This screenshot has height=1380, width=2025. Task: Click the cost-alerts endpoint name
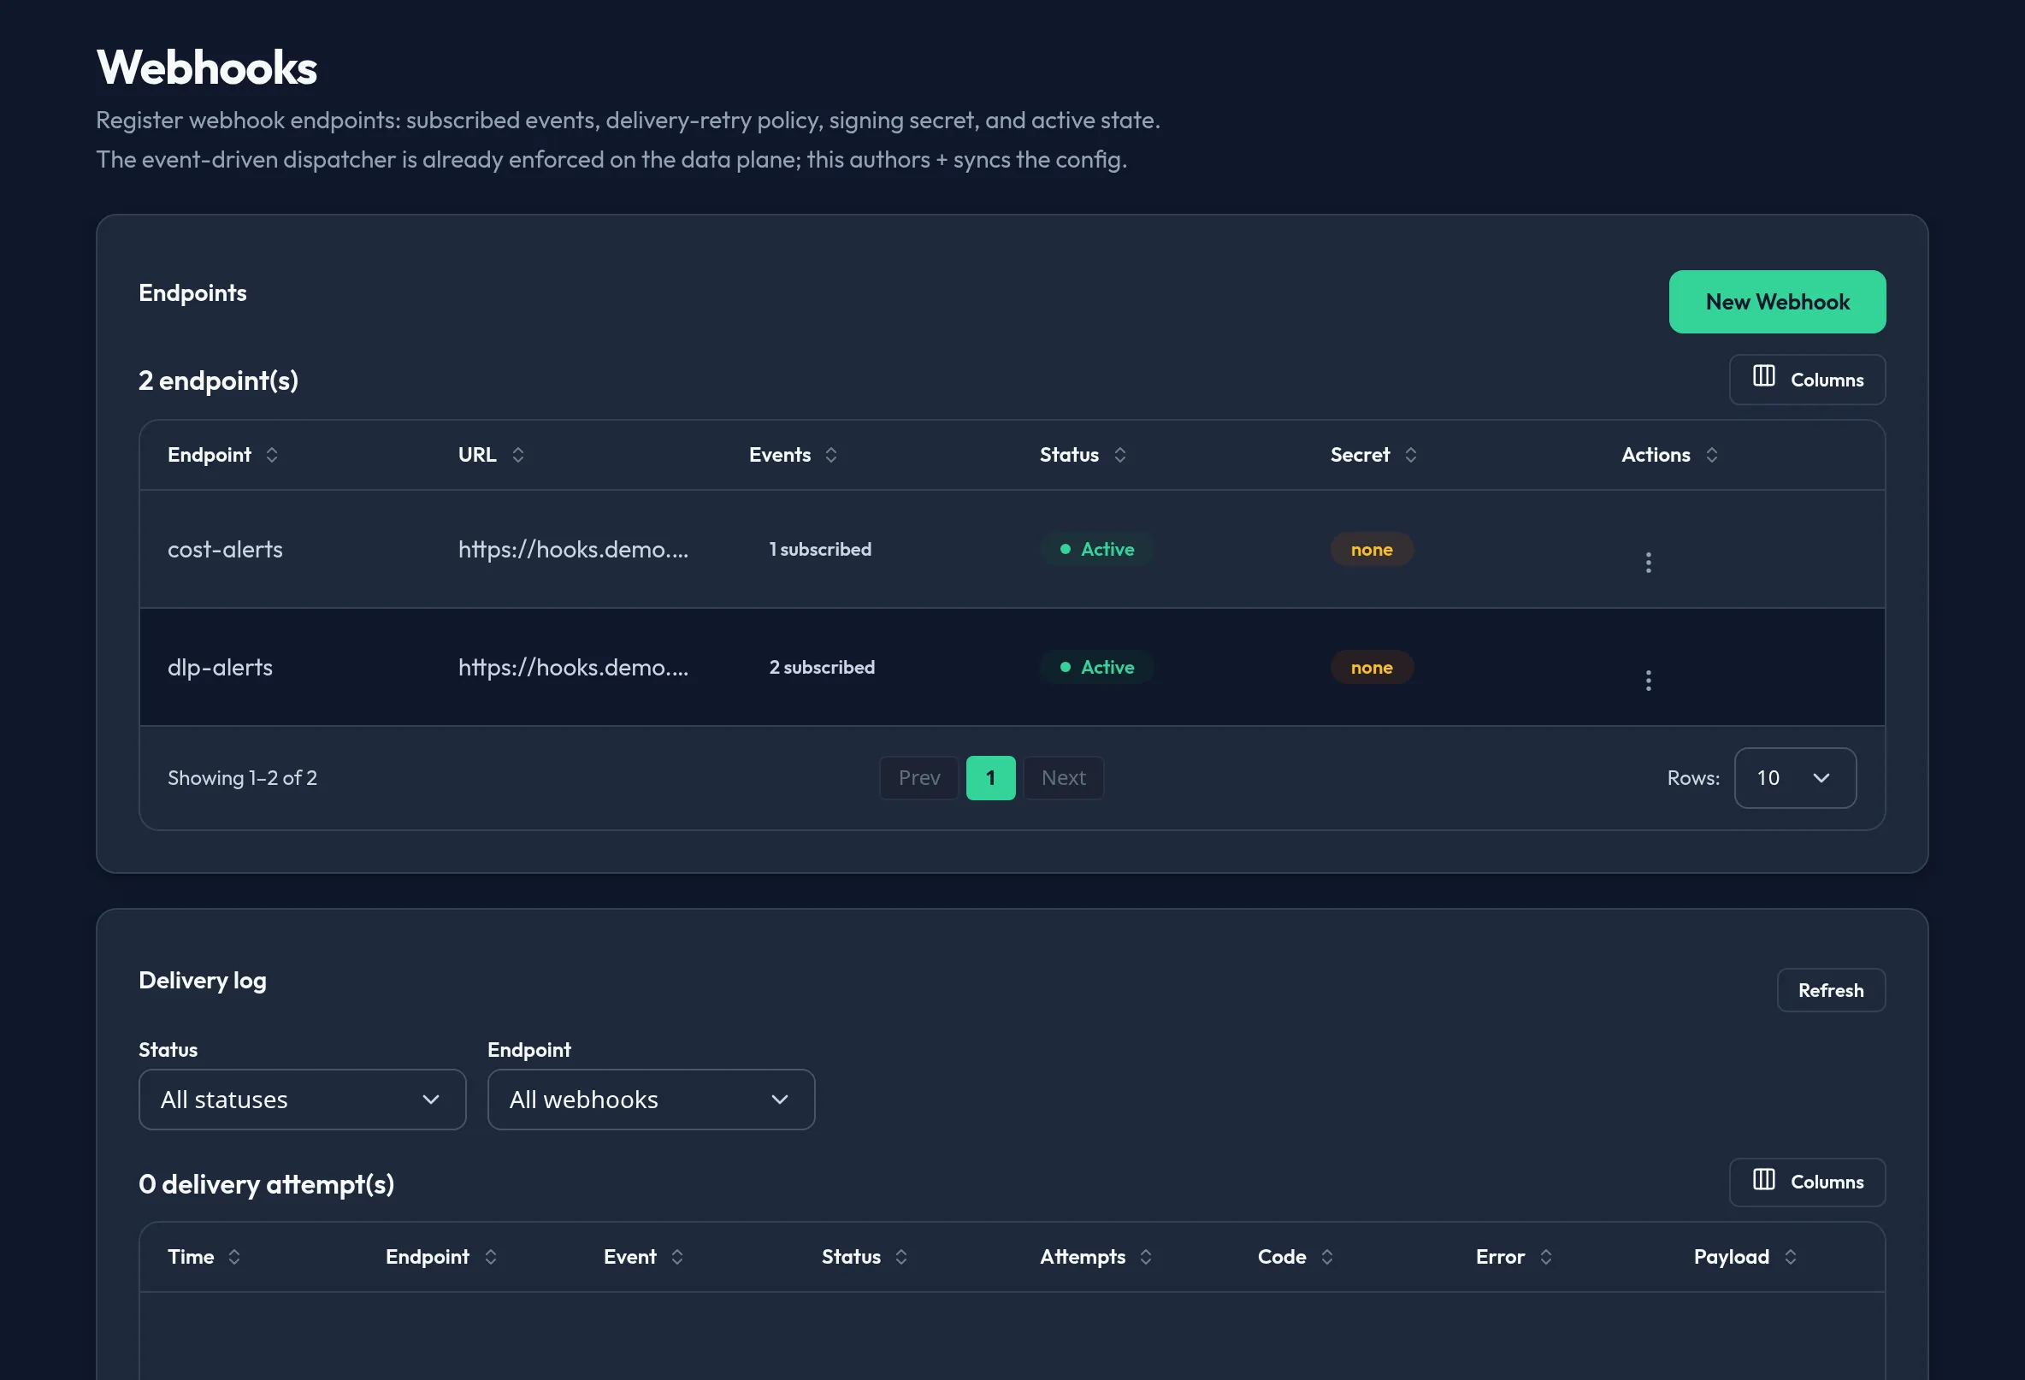[225, 549]
